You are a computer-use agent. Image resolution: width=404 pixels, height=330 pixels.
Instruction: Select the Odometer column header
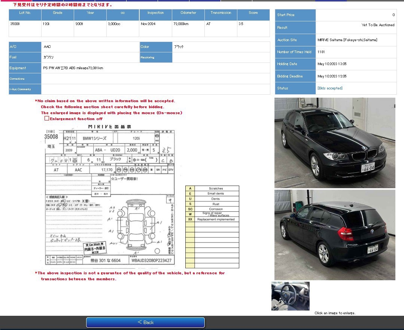click(188, 13)
